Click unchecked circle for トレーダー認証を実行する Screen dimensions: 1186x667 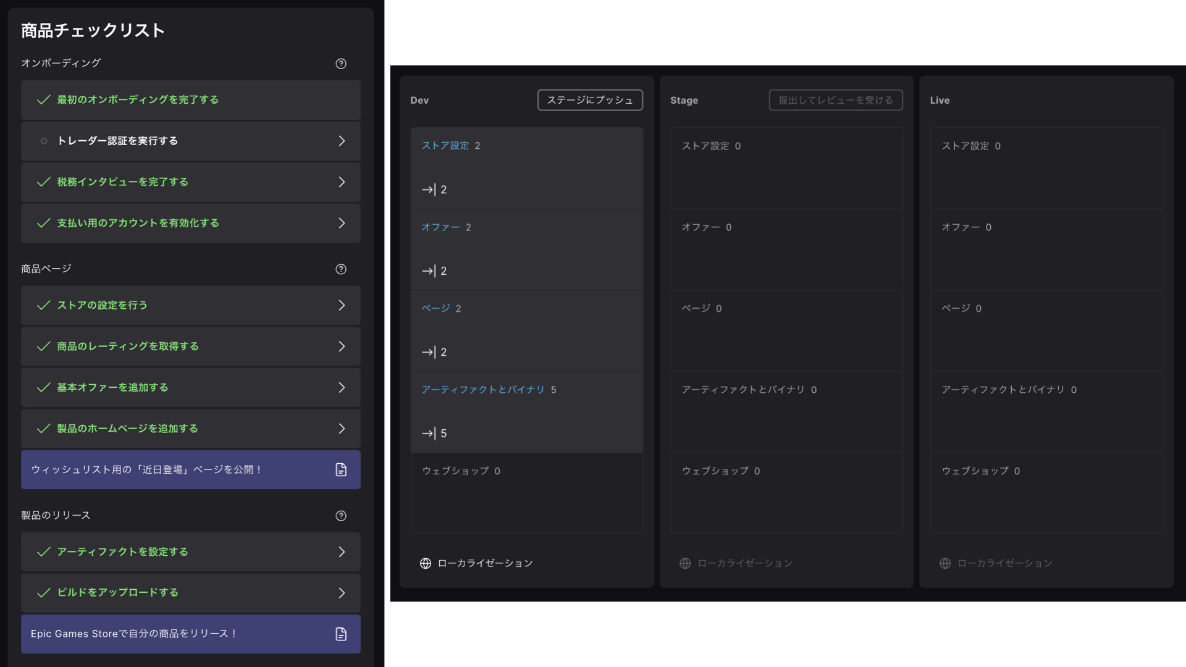pos(44,141)
